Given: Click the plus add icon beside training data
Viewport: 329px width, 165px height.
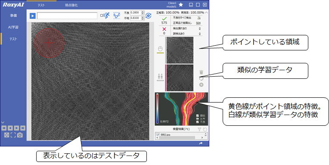Looking at the screenshot, I should click(x=201, y=85).
